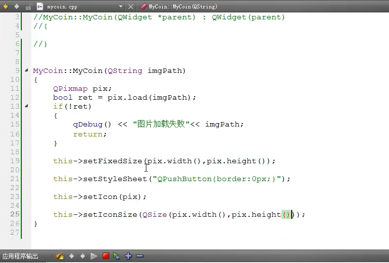Clear the application output with the broom icon
This screenshot has width=389, height=263.
[60, 256]
